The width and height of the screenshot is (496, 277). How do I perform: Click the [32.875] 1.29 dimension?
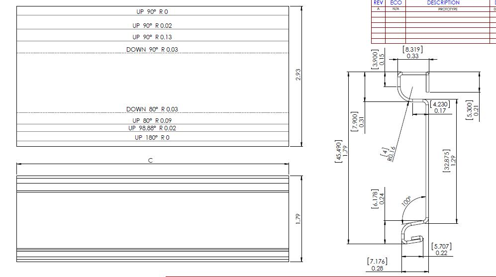coord(449,161)
